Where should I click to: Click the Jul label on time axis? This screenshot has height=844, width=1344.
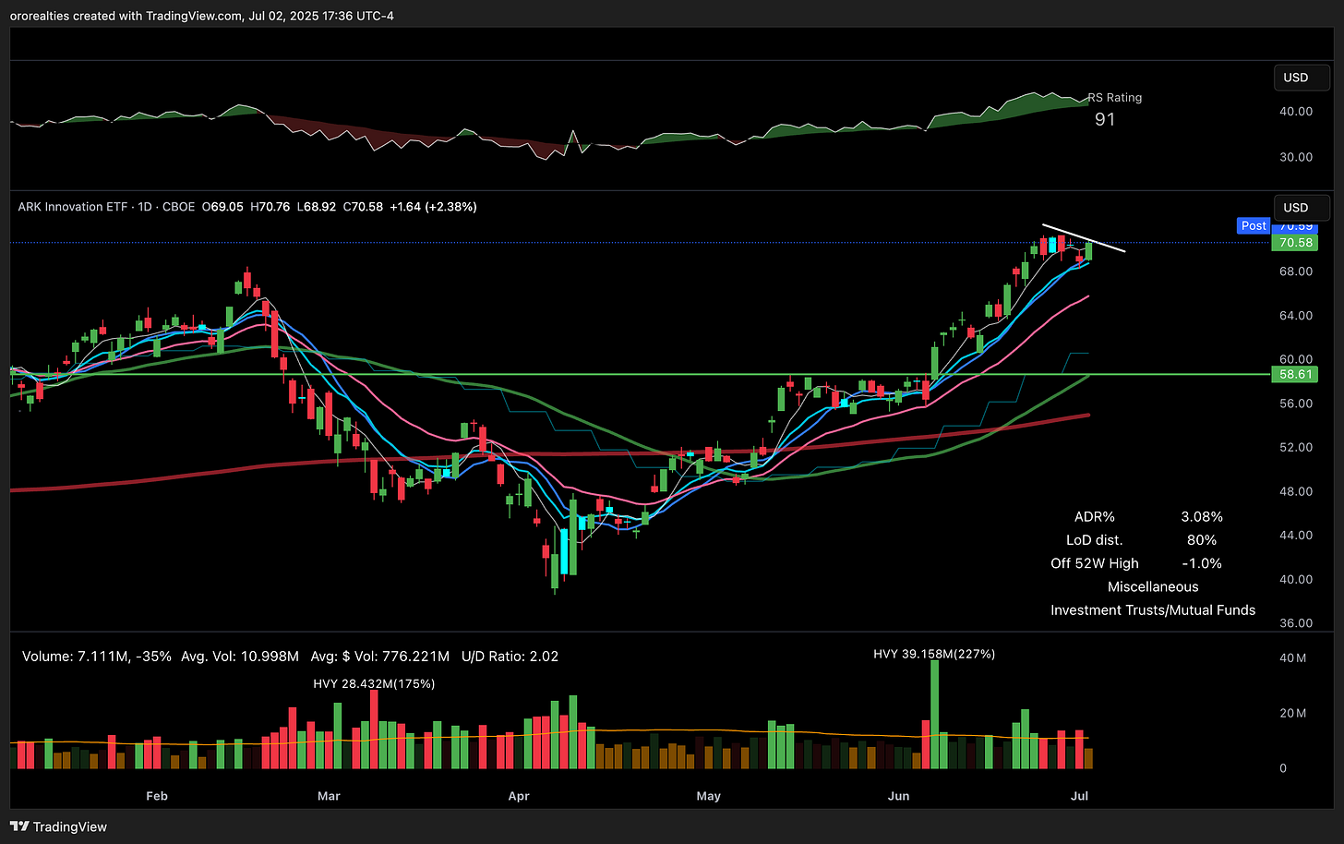tap(1079, 796)
